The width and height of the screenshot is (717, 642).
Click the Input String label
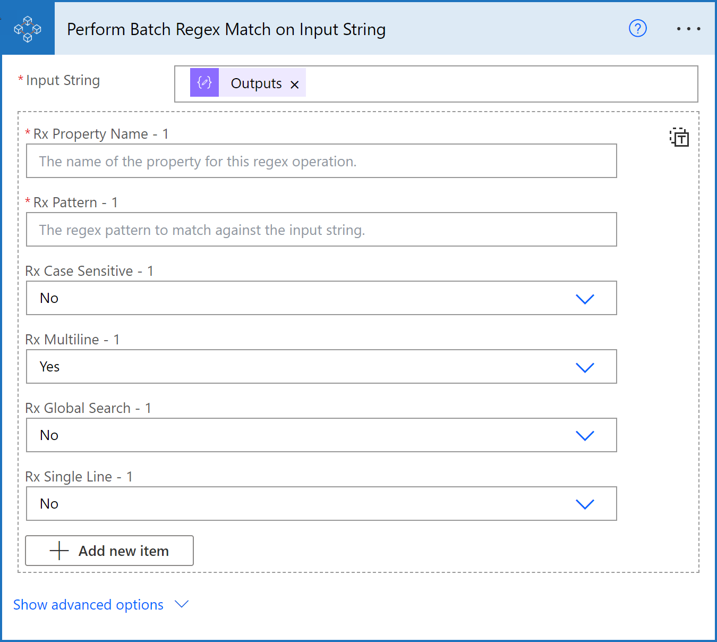point(63,80)
